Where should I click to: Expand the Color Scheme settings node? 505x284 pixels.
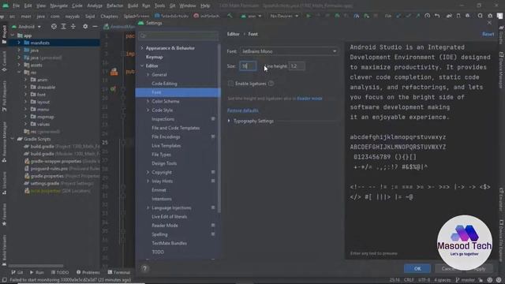(x=148, y=101)
